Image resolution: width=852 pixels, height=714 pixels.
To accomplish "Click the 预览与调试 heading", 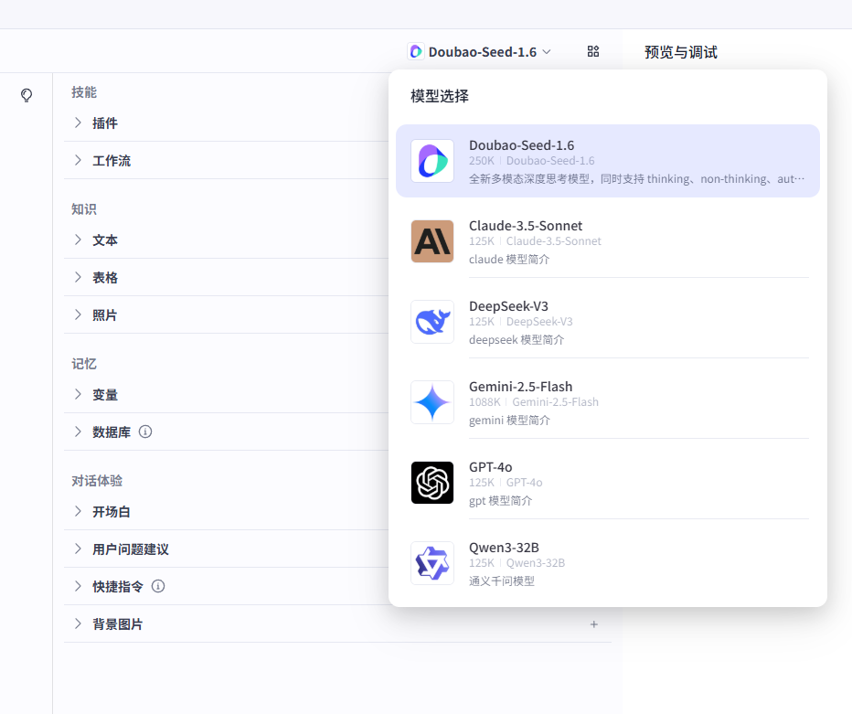I will click(x=681, y=52).
